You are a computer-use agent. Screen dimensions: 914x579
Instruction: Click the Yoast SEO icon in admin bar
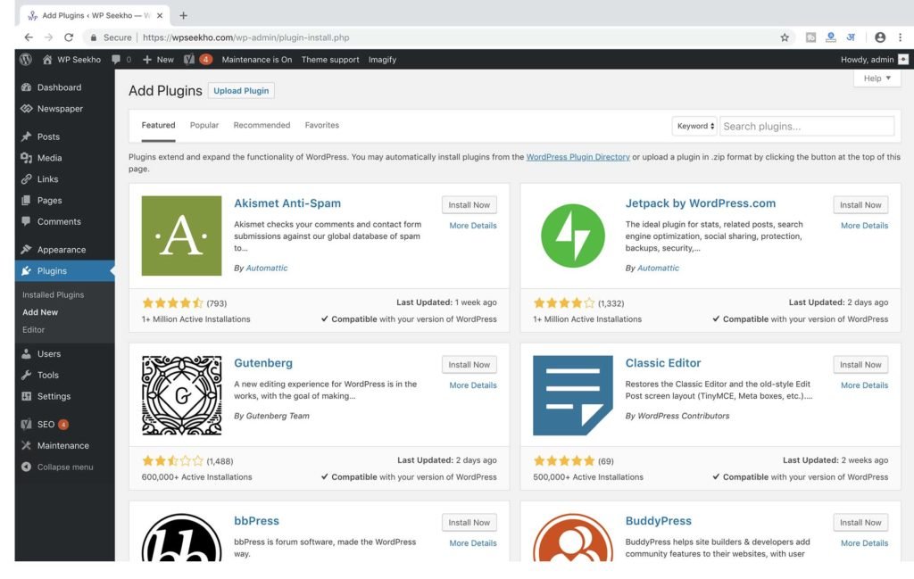point(189,60)
